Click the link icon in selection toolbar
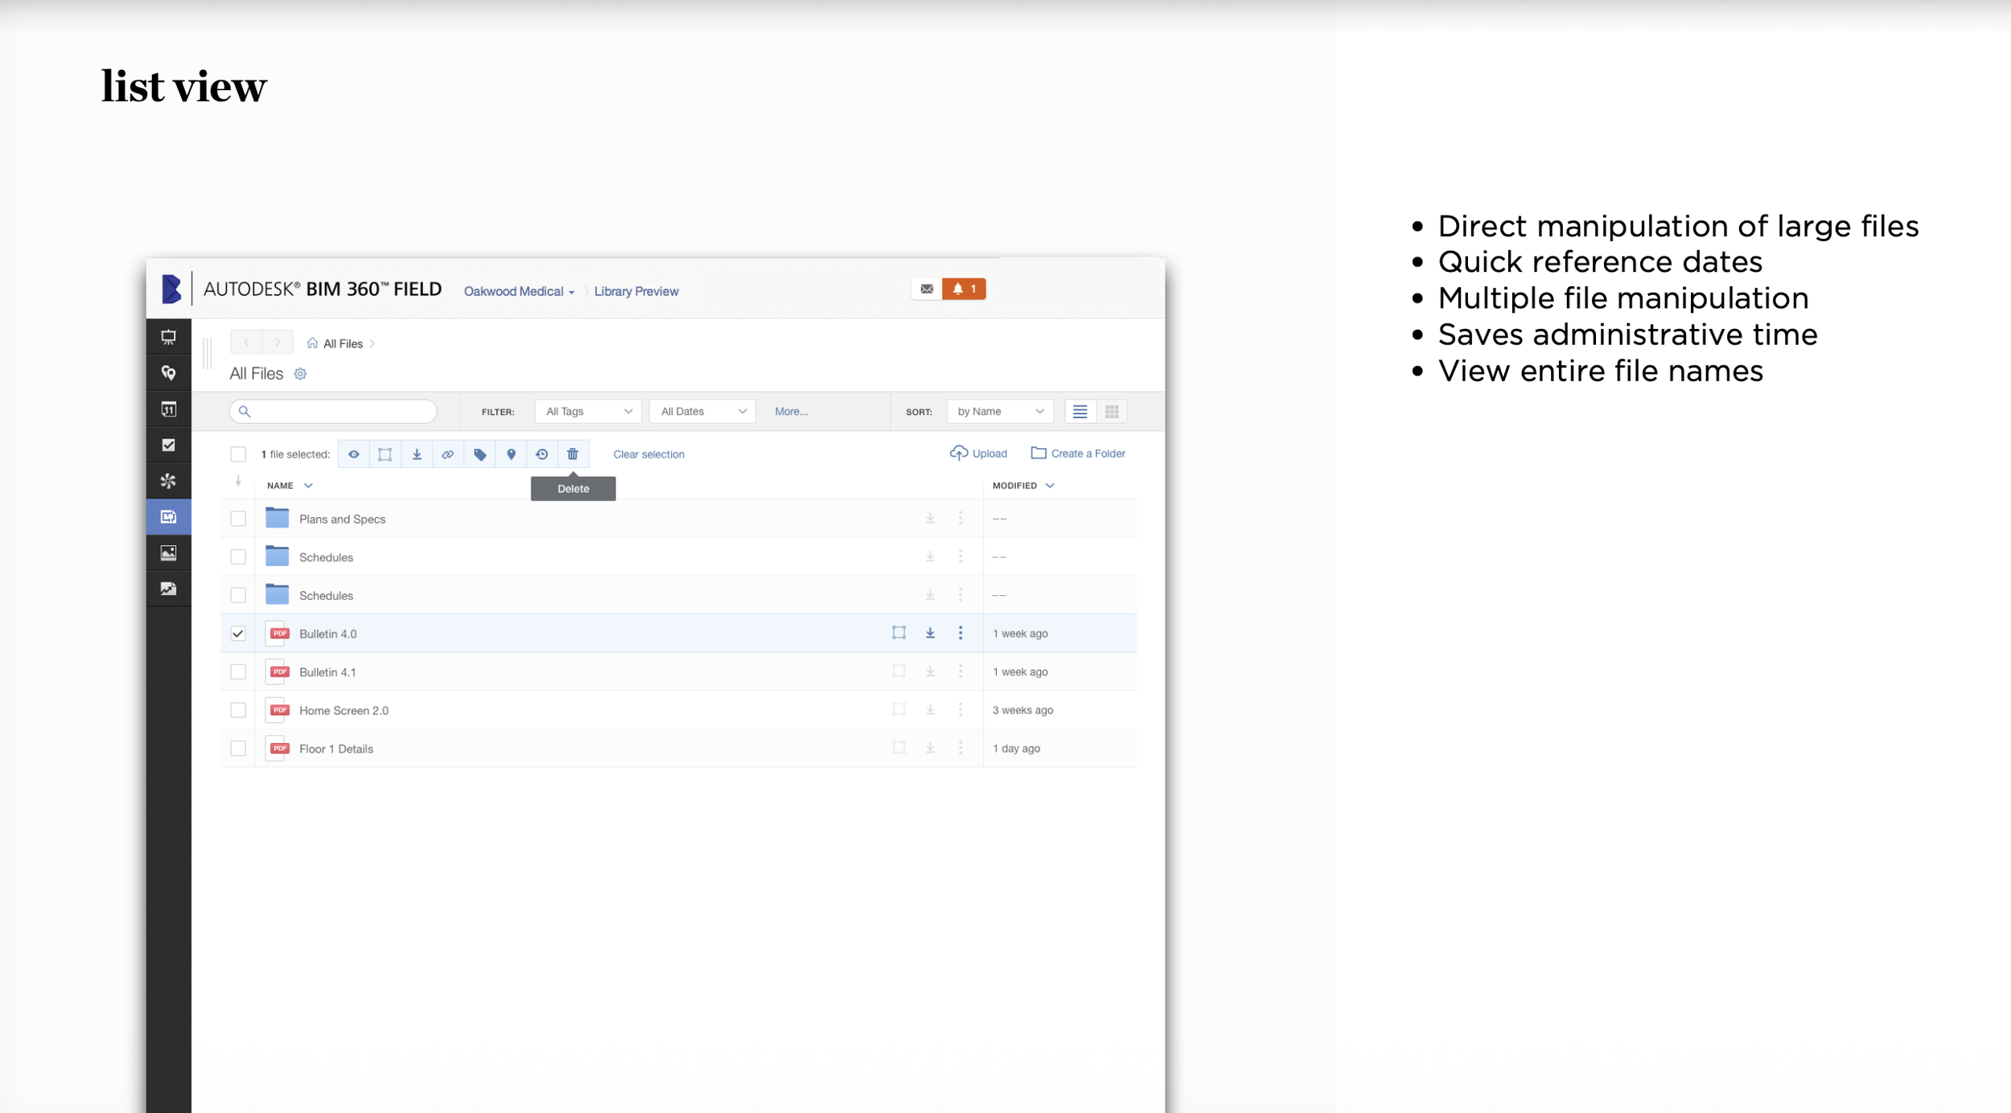The width and height of the screenshot is (2011, 1113). pyautogui.click(x=448, y=454)
